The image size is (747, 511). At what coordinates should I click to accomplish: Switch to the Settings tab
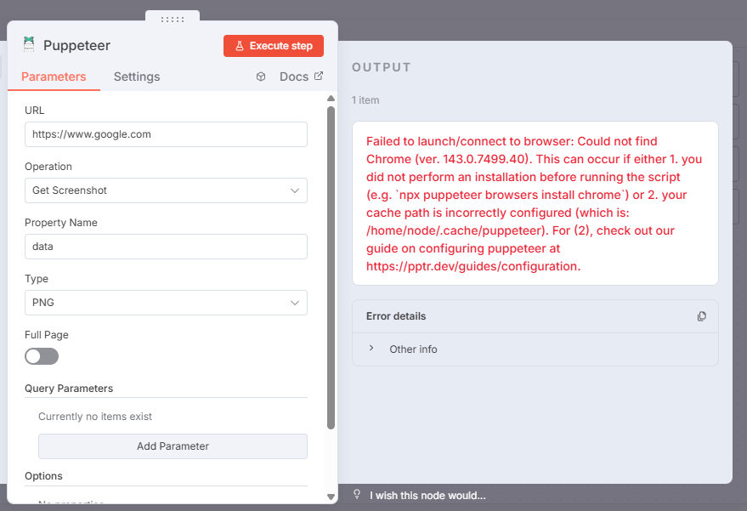coord(137,77)
